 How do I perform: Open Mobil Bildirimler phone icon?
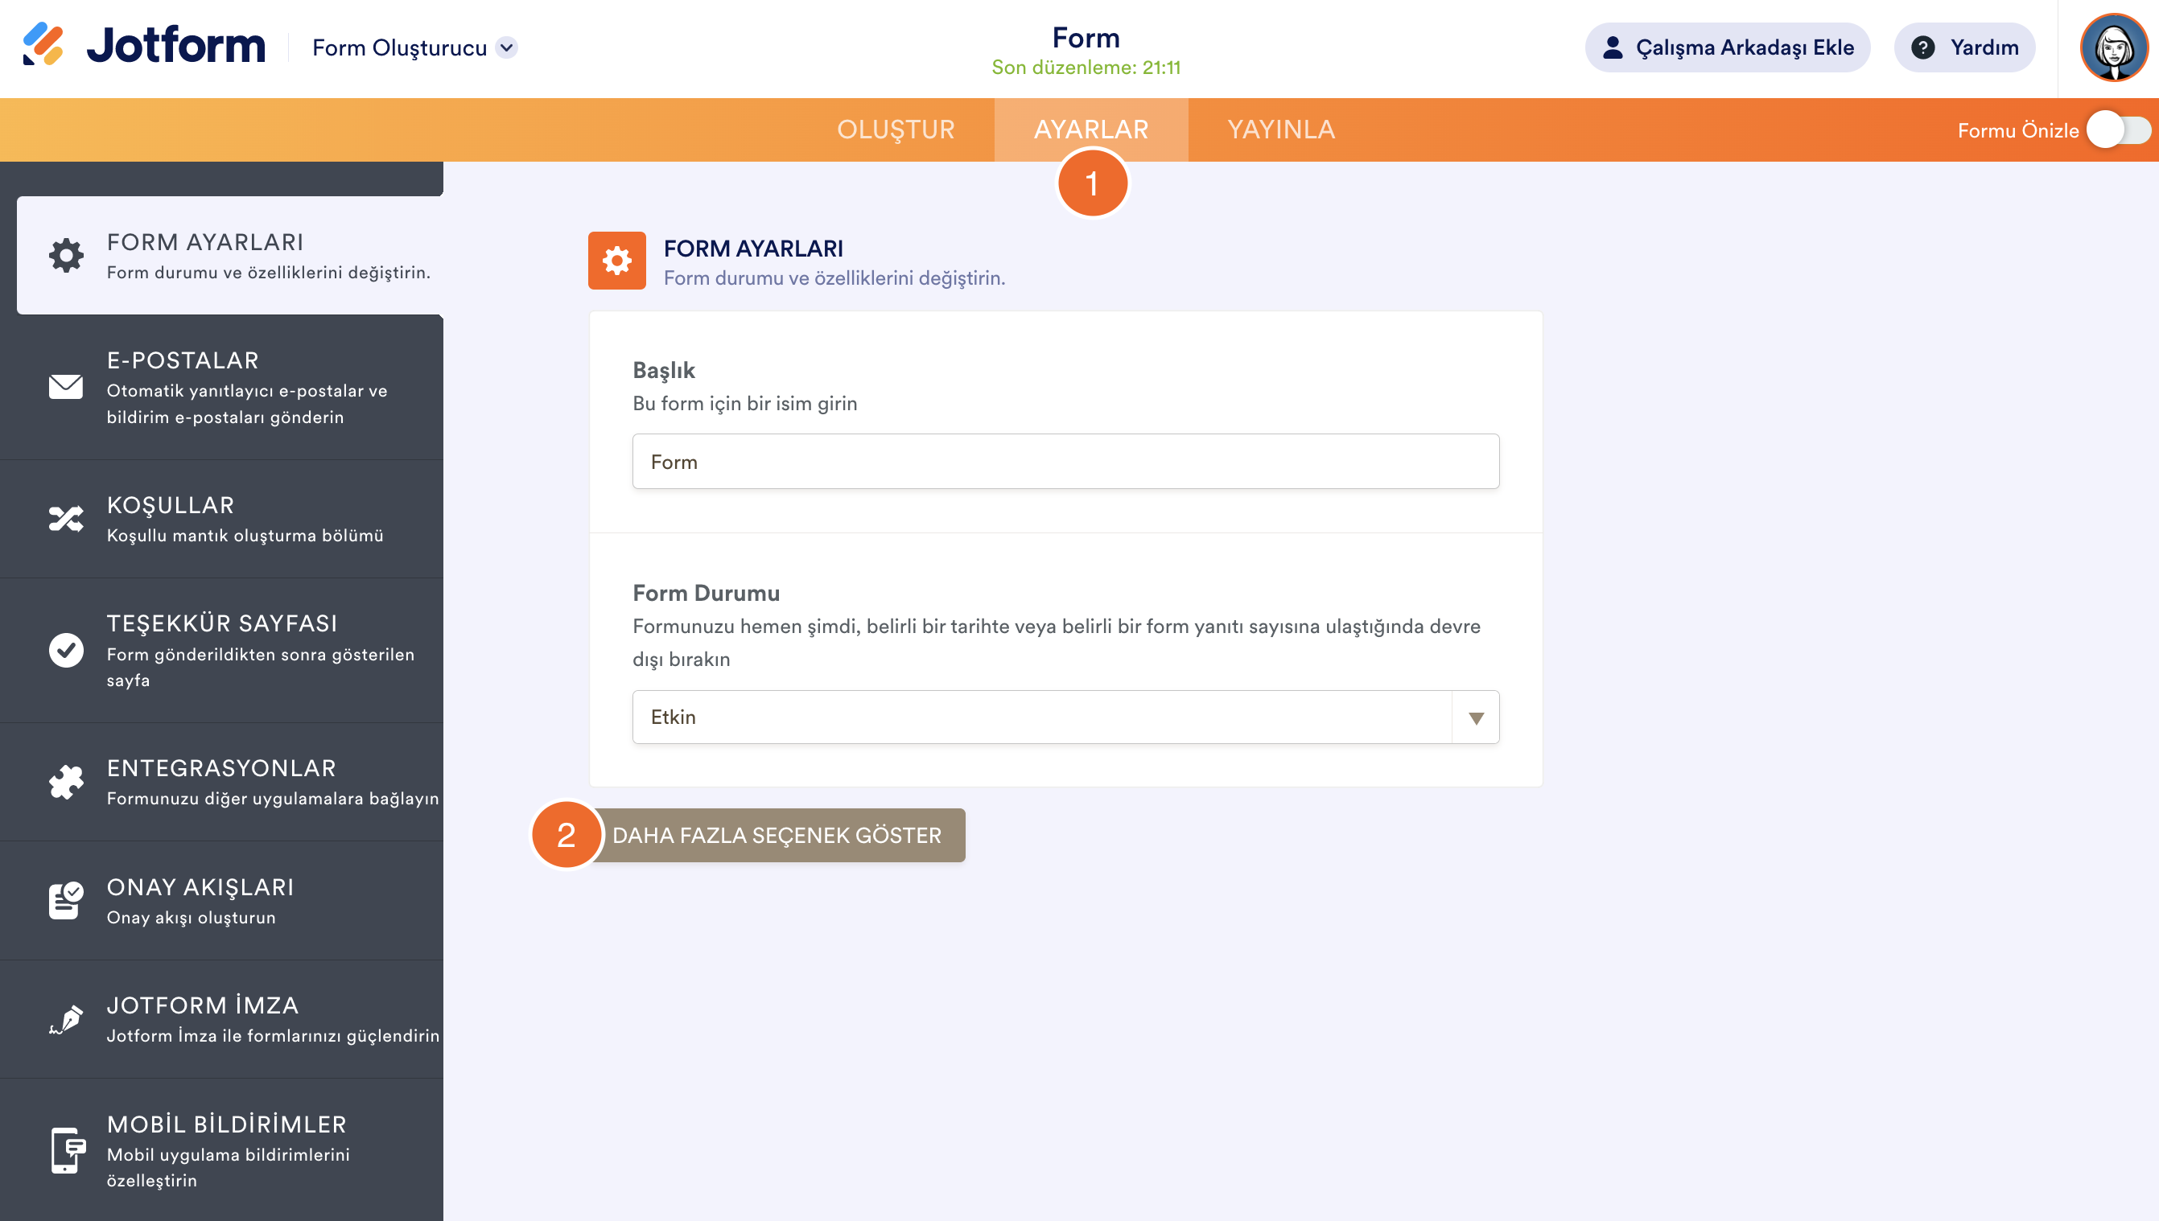tap(66, 1149)
